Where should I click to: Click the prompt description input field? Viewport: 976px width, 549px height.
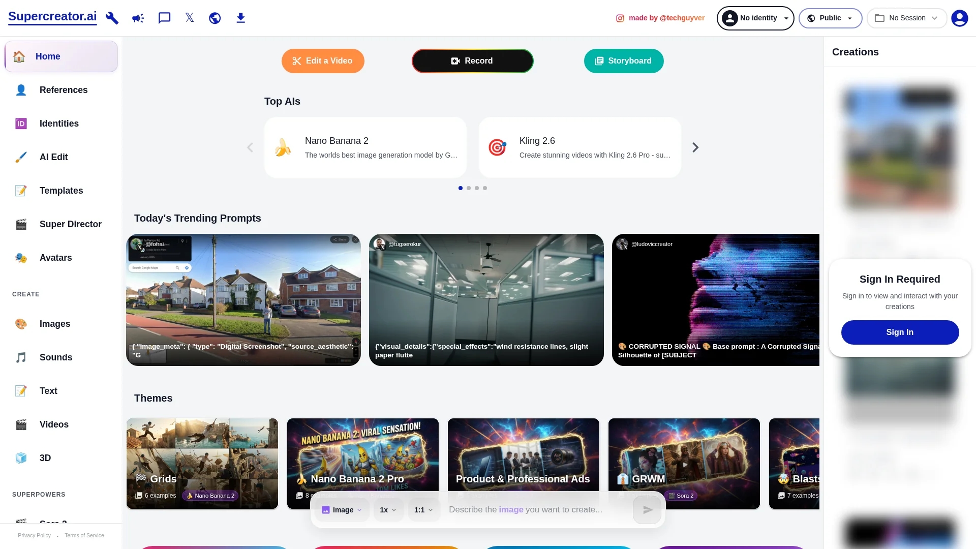(536, 510)
